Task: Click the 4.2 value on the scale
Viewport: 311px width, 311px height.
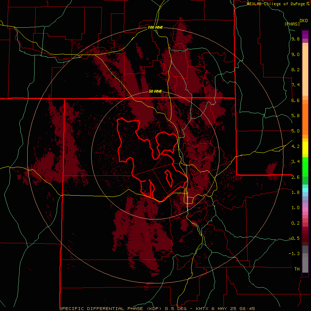Action: (x=295, y=147)
